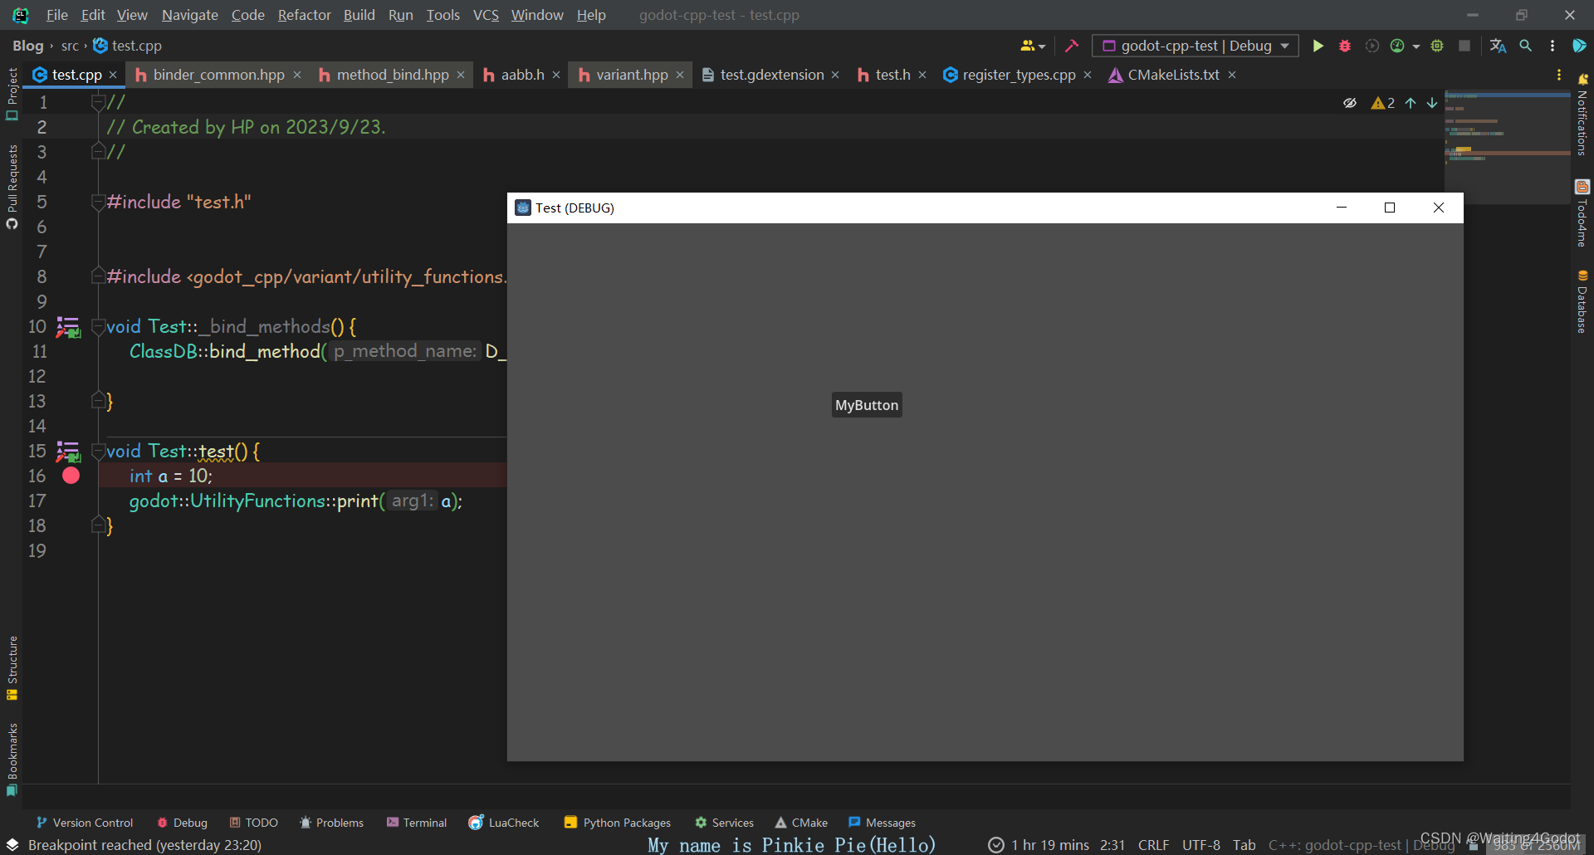Toggle inspection highlighting with the eye icon

pyautogui.click(x=1350, y=102)
